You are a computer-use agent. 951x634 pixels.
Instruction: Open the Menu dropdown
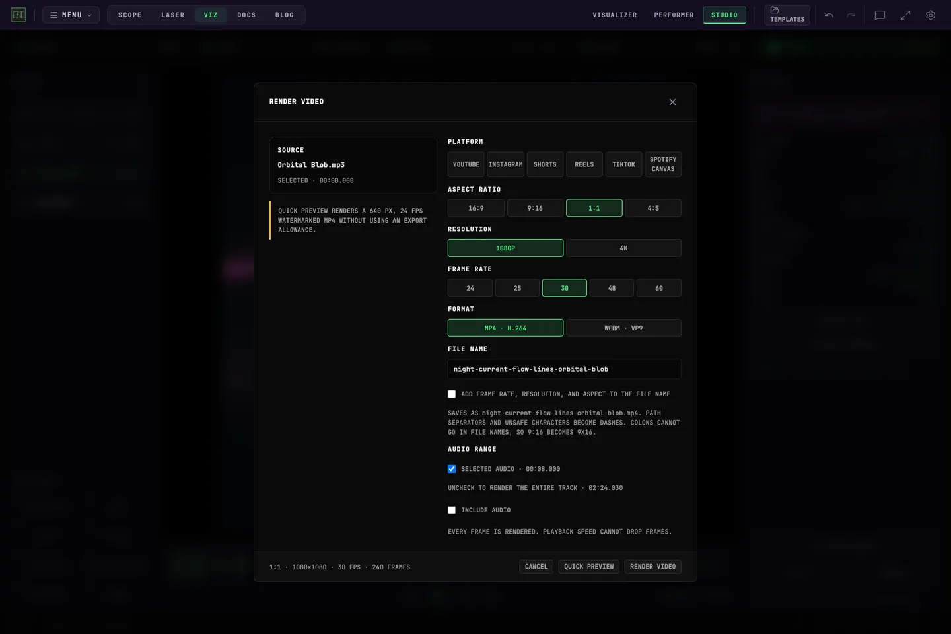pos(71,15)
